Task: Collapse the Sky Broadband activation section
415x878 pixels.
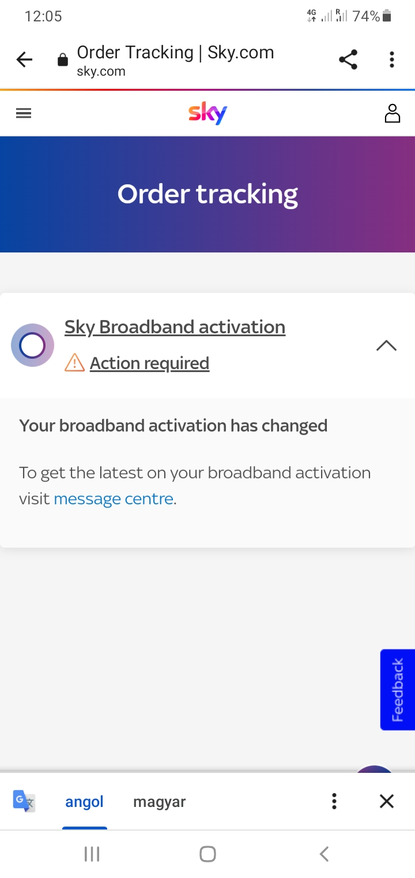Action: coord(386,345)
